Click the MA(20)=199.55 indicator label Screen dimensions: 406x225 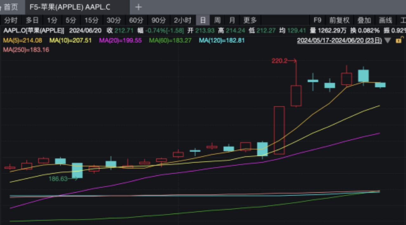pos(121,41)
